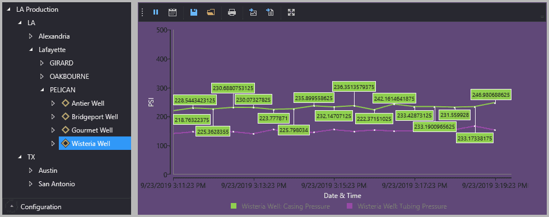Collapse the LA state node

pos(20,23)
